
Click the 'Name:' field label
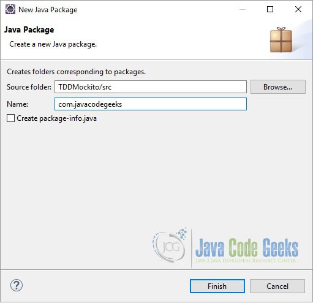[x=17, y=104]
